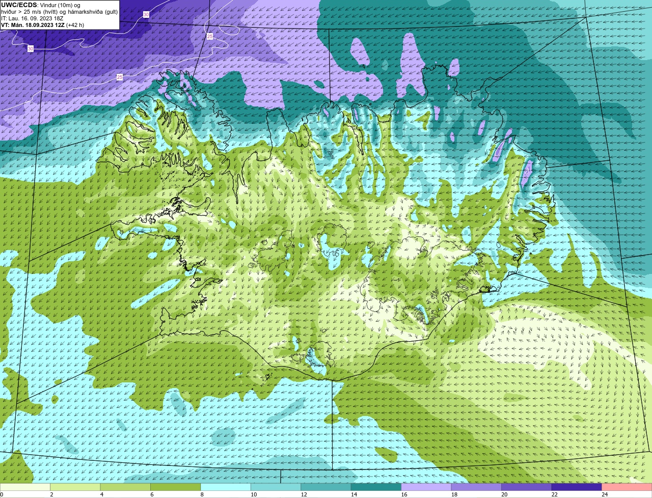
Task: Click the "18" tick label on the color scale
Action: (454, 494)
